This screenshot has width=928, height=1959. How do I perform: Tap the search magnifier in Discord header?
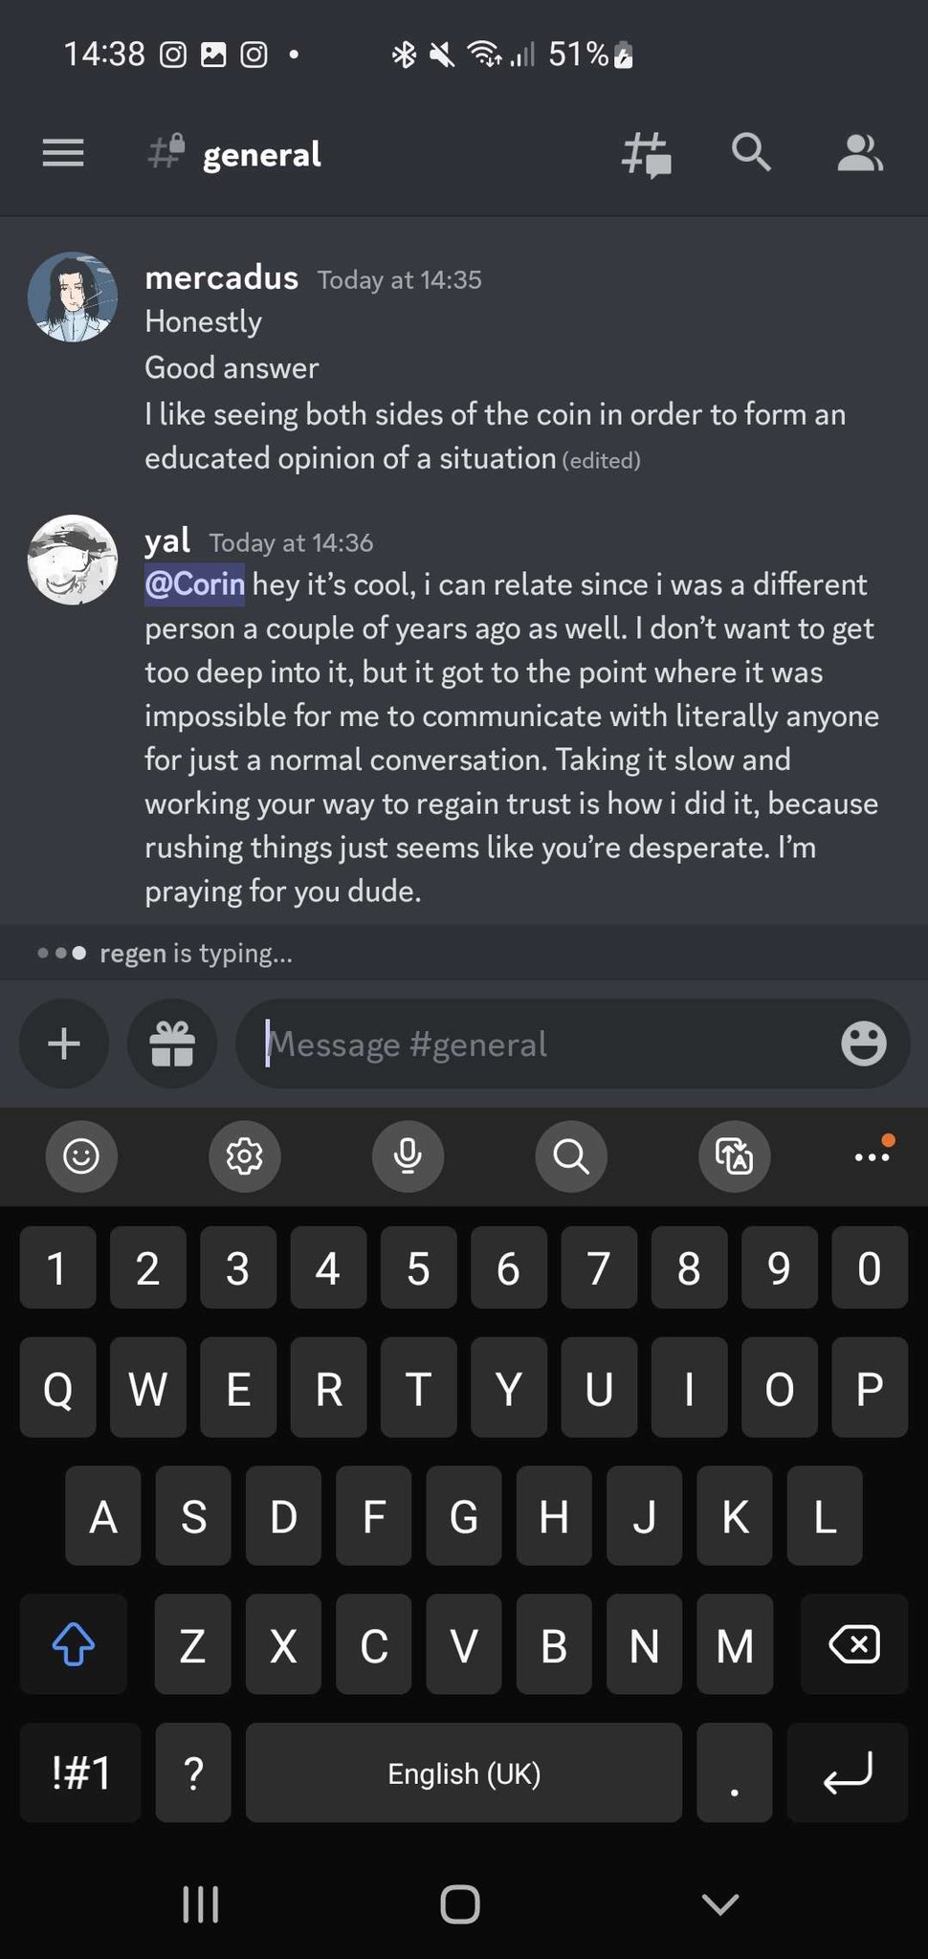pos(751,152)
